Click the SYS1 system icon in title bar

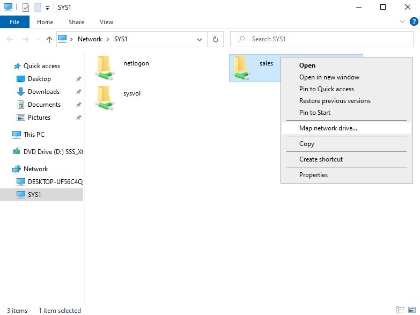(x=8, y=7)
